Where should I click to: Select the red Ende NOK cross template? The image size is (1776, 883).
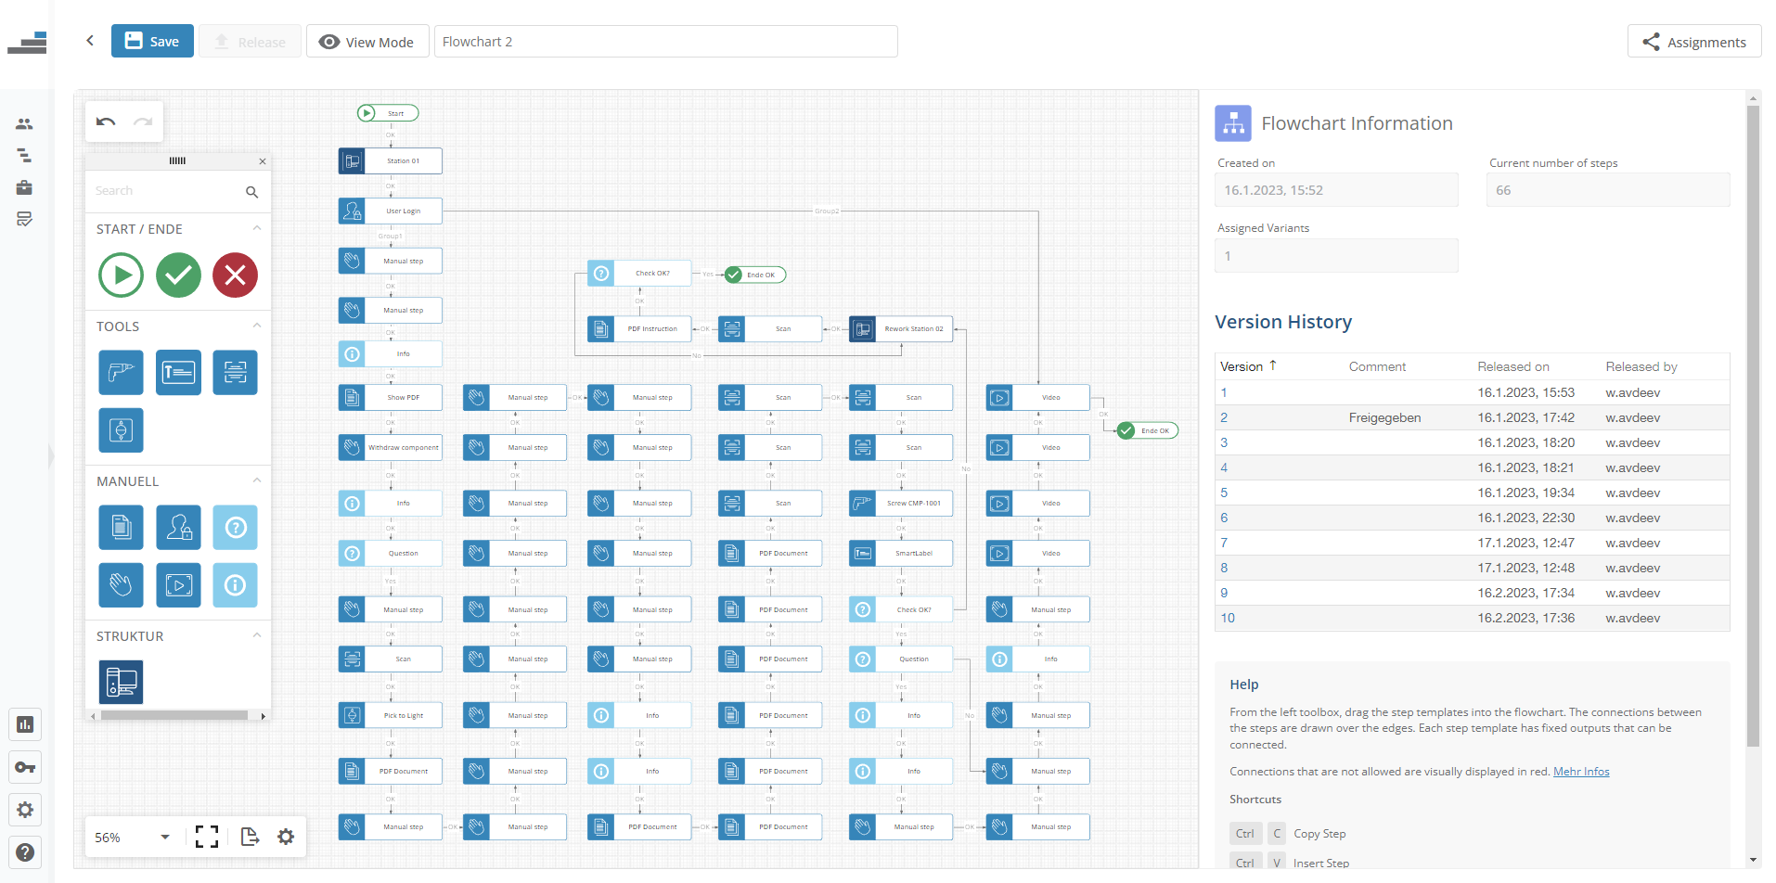235,275
